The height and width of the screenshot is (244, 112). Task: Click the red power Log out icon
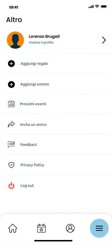point(11,186)
